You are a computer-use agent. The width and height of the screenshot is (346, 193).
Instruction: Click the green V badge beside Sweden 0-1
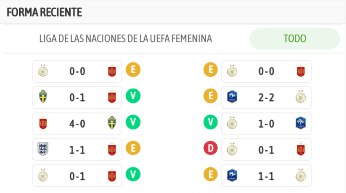tap(133, 97)
